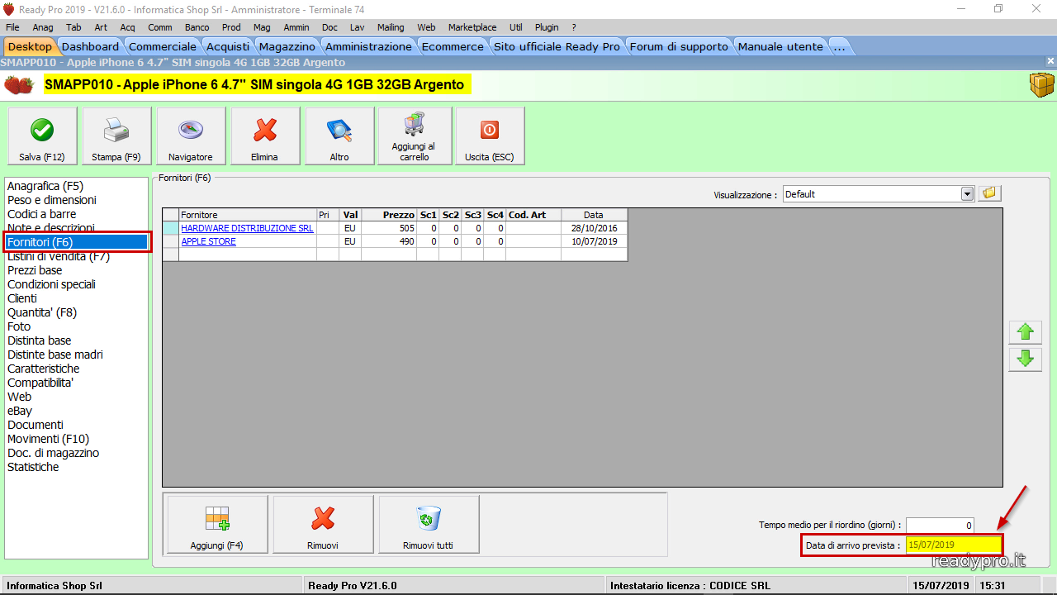This screenshot has width=1057, height=595.
Task: Select Distinta base section
Action: coord(39,340)
